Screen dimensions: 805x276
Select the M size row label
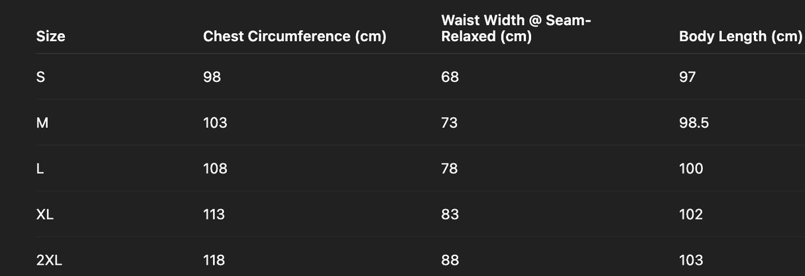(x=42, y=122)
